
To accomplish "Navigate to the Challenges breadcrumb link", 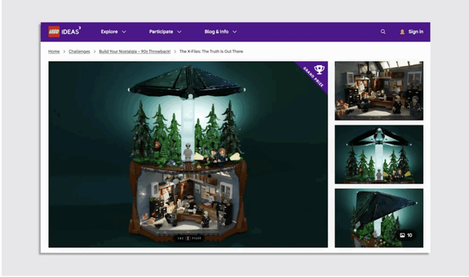I will [80, 52].
